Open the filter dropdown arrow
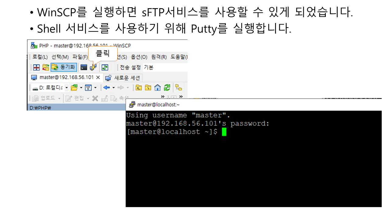389x218 pixels. pyautogui.click(x=95, y=88)
